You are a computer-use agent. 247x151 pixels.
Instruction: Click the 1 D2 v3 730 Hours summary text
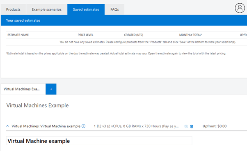click(x=136, y=126)
